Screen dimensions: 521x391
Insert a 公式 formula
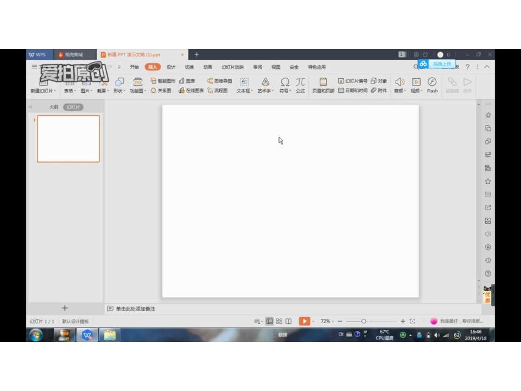[x=300, y=85]
